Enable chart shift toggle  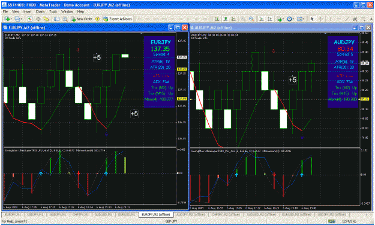(x=270, y=19)
